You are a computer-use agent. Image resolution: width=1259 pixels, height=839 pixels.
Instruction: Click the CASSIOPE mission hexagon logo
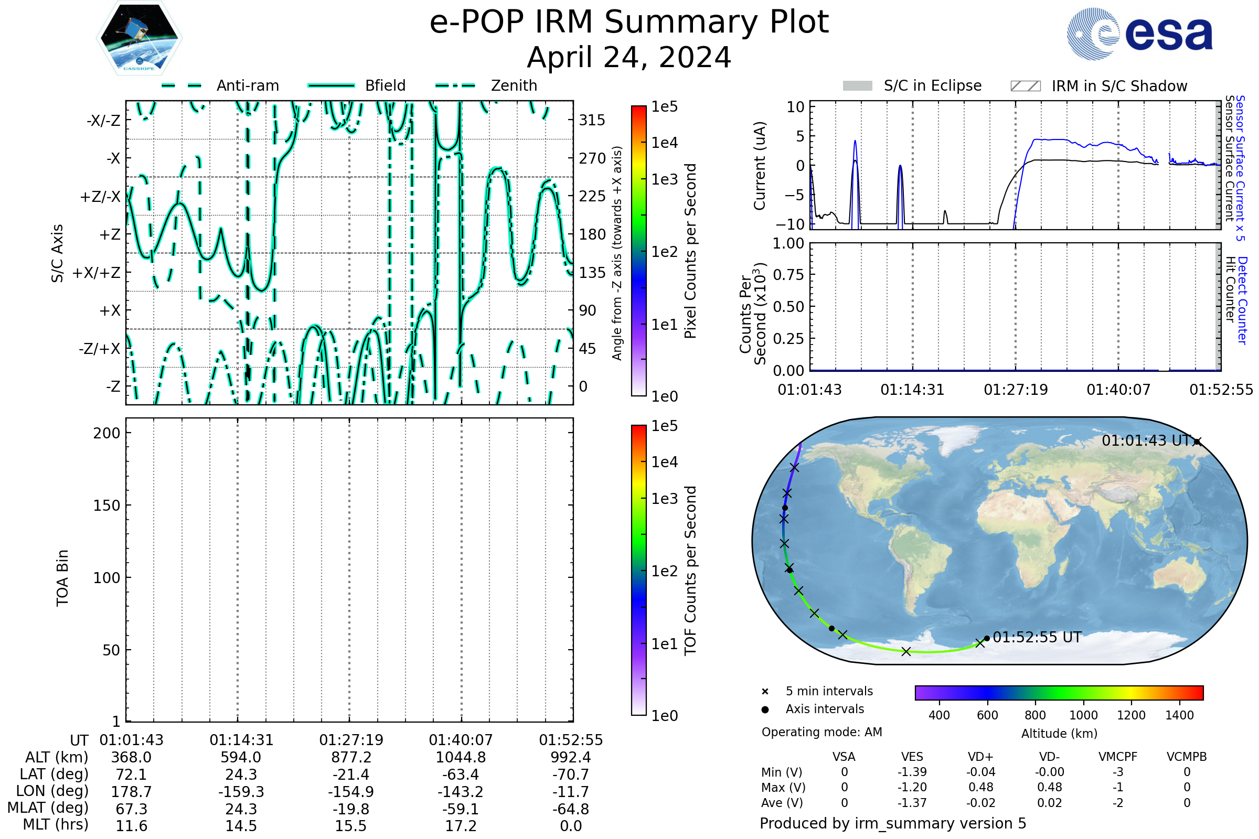pyautogui.click(x=139, y=38)
